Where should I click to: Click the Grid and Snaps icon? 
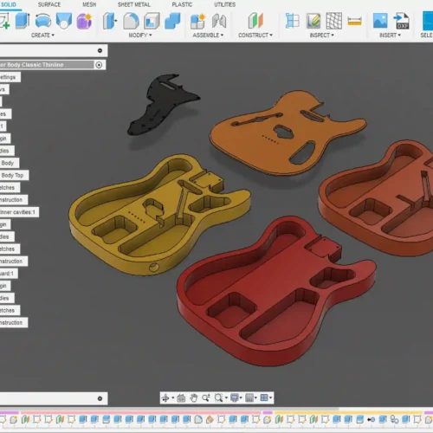pyautogui.click(x=249, y=398)
